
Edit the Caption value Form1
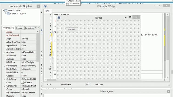coord(29,76)
